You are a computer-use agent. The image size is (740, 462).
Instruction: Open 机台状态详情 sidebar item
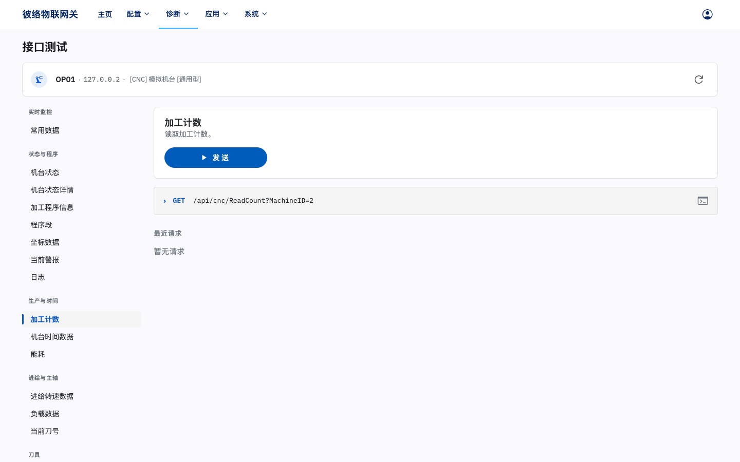(x=82, y=190)
